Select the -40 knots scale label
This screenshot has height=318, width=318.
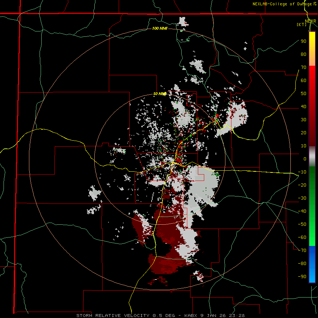click(302, 211)
